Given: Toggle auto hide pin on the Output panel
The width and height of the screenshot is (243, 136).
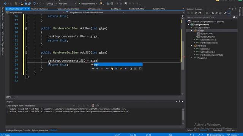Looking at the screenshot, I should click(180, 102).
